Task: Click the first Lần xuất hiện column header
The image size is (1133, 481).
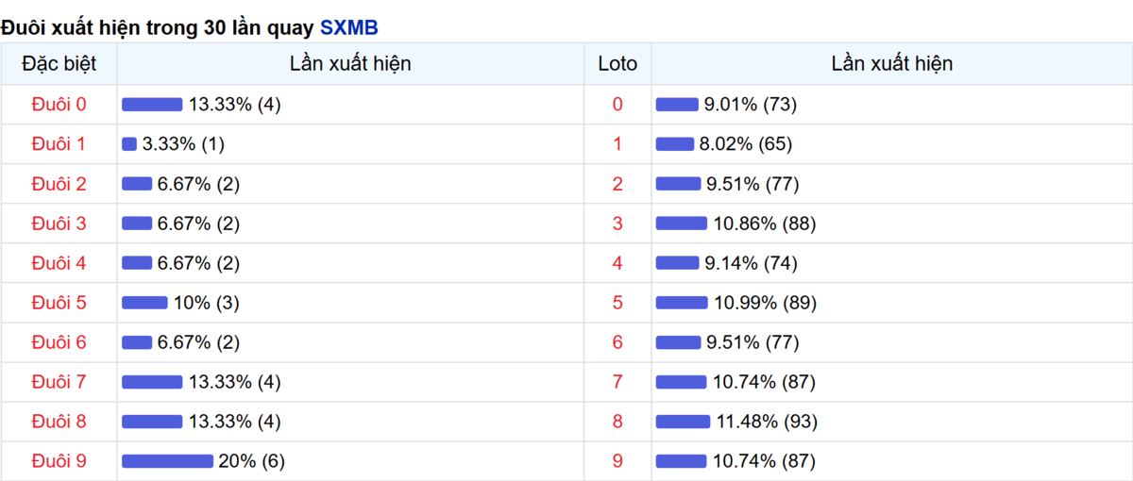Action: tap(350, 64)
